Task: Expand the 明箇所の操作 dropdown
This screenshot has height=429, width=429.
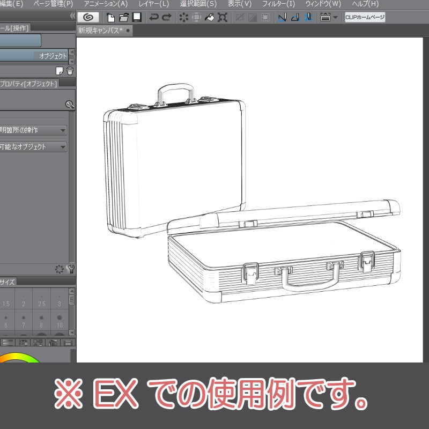Action: pyautogui.click(x=62, y=129)
